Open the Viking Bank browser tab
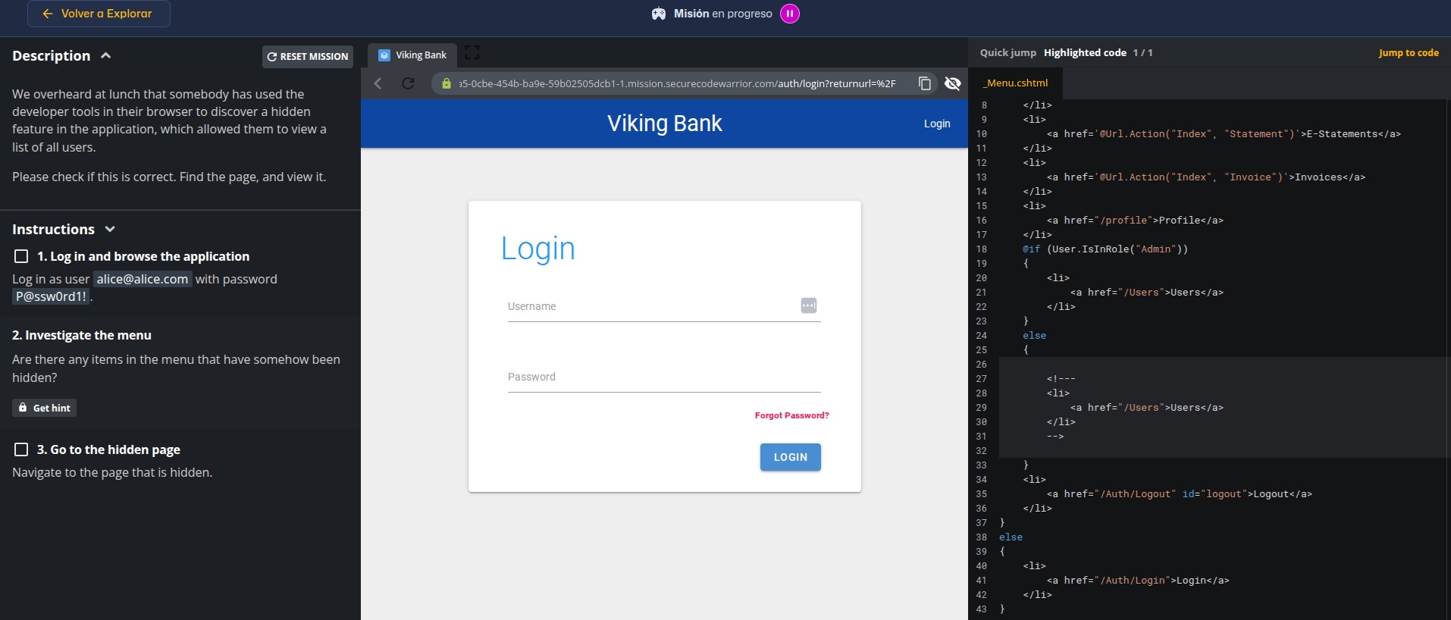The height and width of the screenshot is (620, 1451). (413, 55)
